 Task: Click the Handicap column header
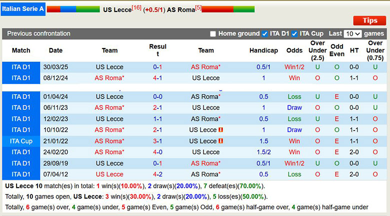point(263,50)
